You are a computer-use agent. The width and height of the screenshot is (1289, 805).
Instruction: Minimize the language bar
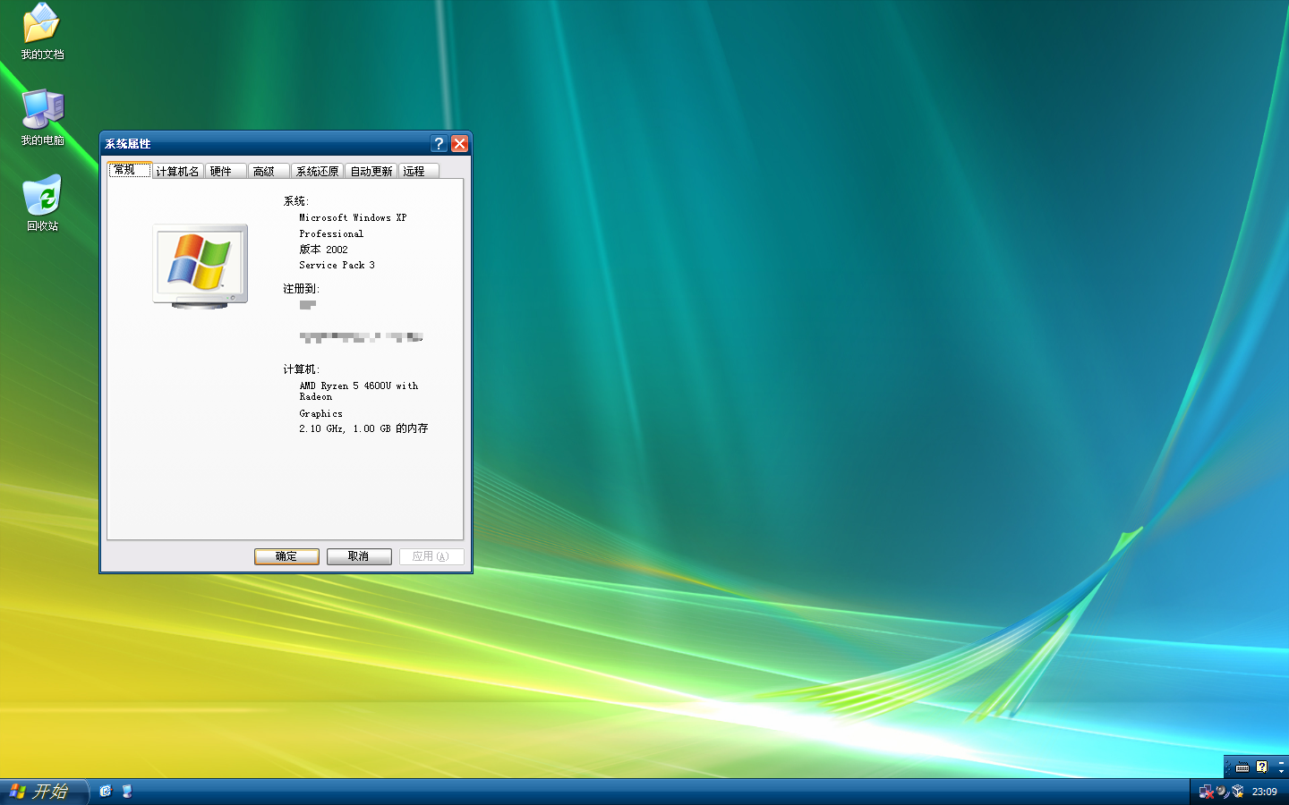(1281, 762)
